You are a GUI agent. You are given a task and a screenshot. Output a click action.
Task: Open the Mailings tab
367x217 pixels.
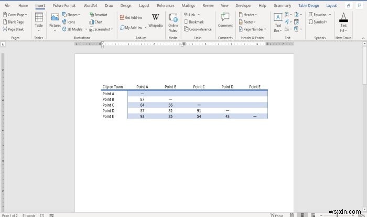pos(188,5)
